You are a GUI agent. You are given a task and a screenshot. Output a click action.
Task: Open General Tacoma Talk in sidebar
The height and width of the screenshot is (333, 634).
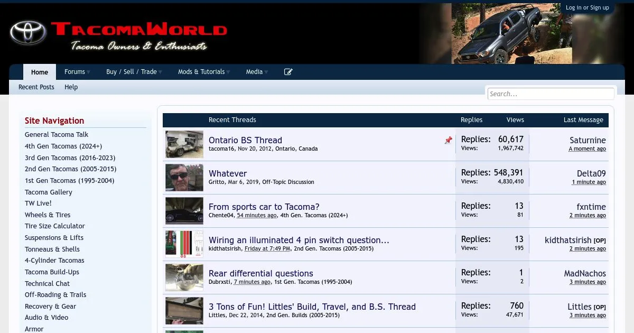click(x=57, y=135)
